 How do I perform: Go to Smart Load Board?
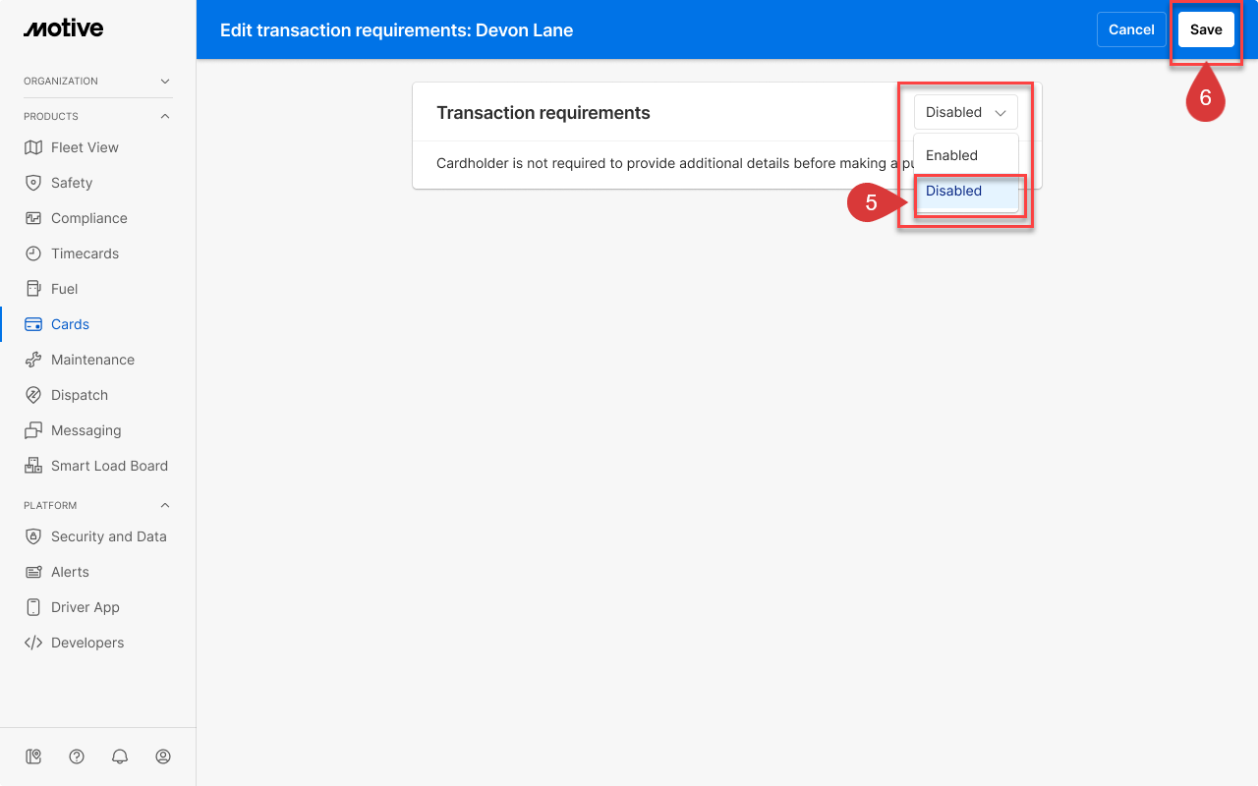(x=109, y=466)
